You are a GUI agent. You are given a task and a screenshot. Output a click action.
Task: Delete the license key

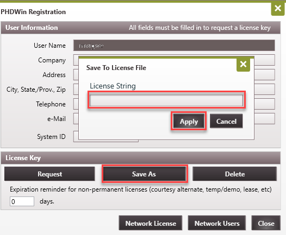pyautogui.click(x=235, y=174)
